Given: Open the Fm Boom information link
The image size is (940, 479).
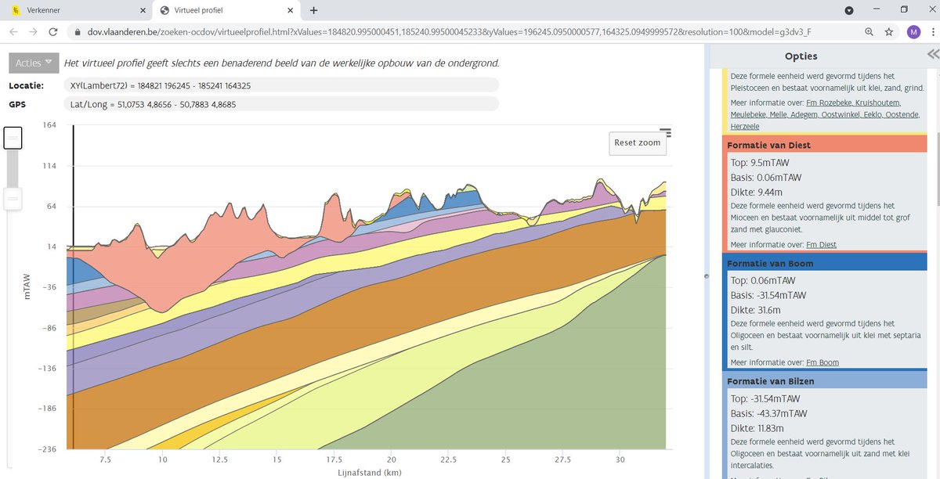Looking at the screenshot, I should click(822, 362).
